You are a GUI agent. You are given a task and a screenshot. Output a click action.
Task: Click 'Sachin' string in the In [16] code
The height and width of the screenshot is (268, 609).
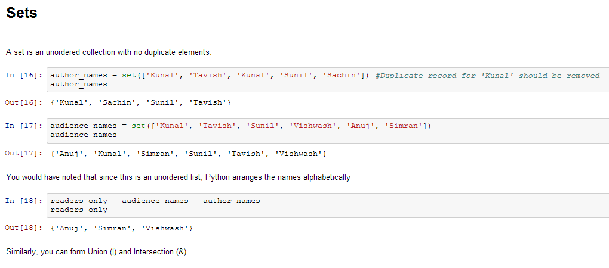tap(342, 76)
